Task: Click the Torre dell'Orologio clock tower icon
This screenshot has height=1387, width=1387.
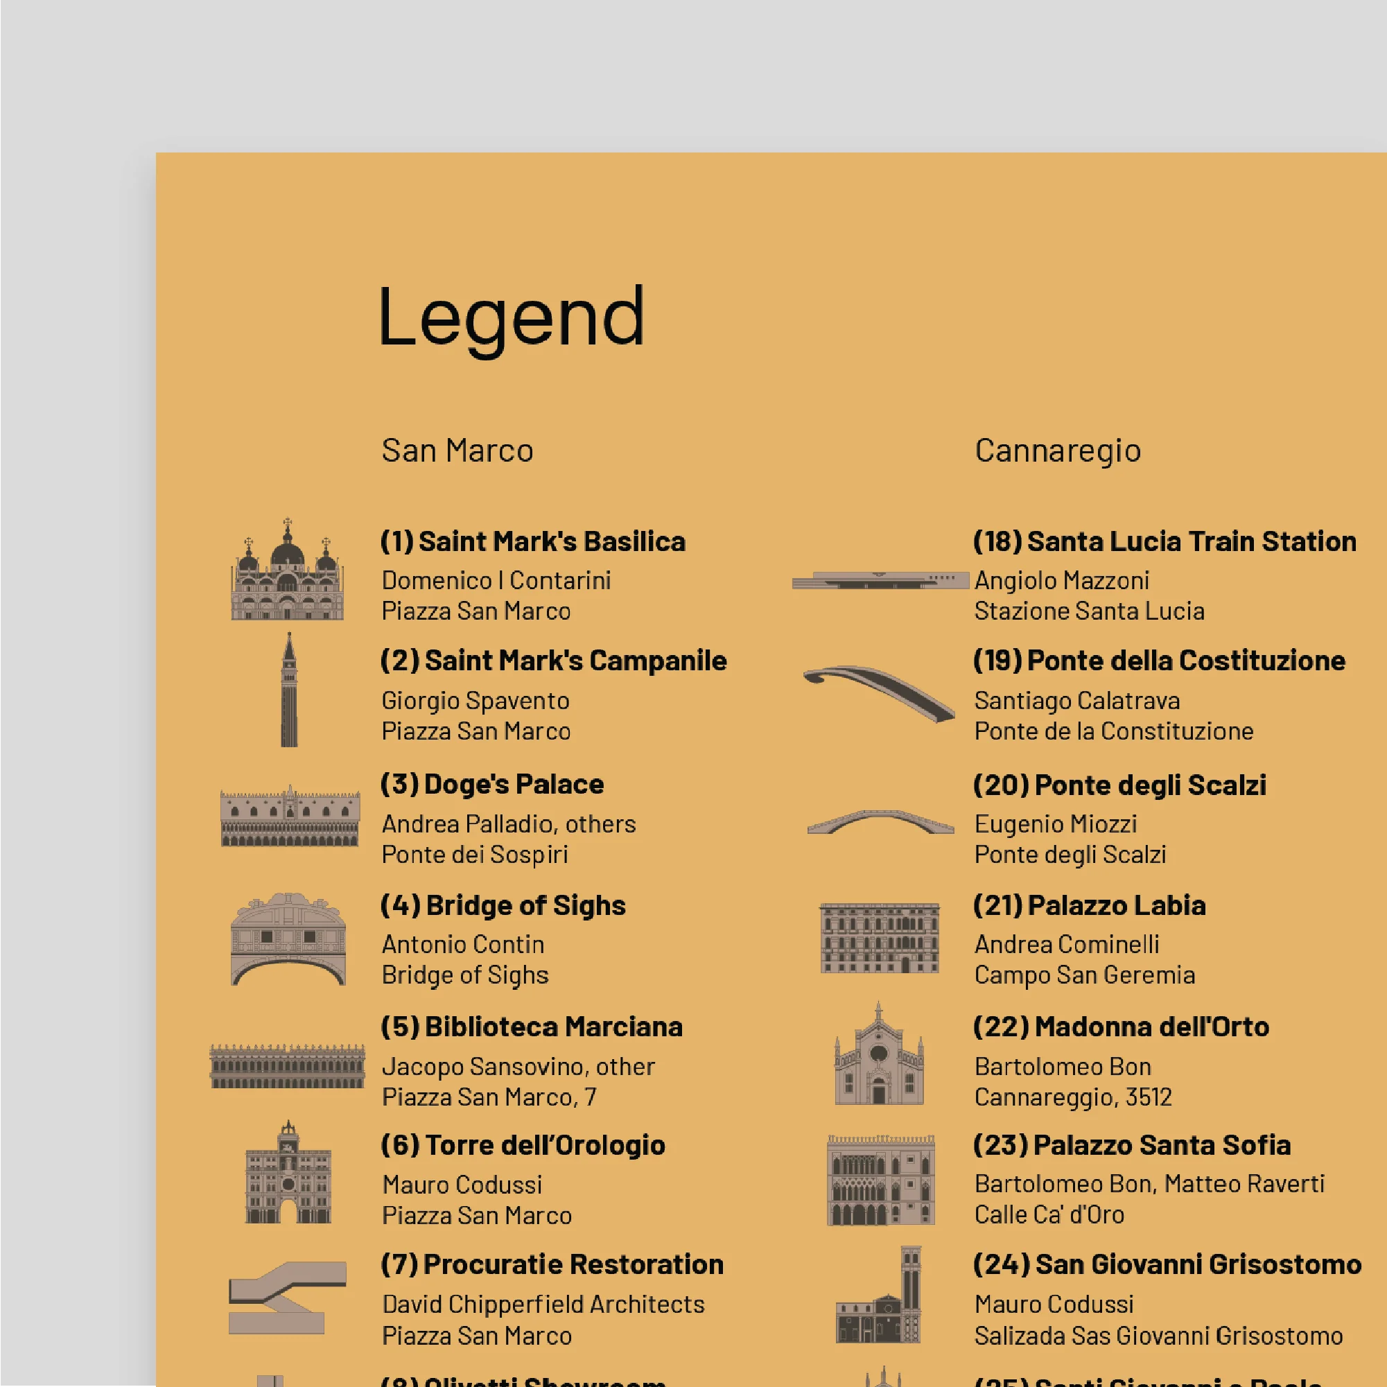Action: [x=288, y=1173]
